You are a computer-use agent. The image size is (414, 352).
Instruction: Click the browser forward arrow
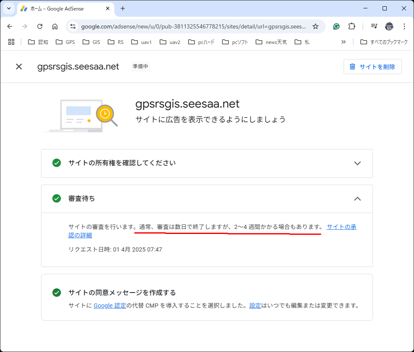pyautogui.click(x=25, y=26)
